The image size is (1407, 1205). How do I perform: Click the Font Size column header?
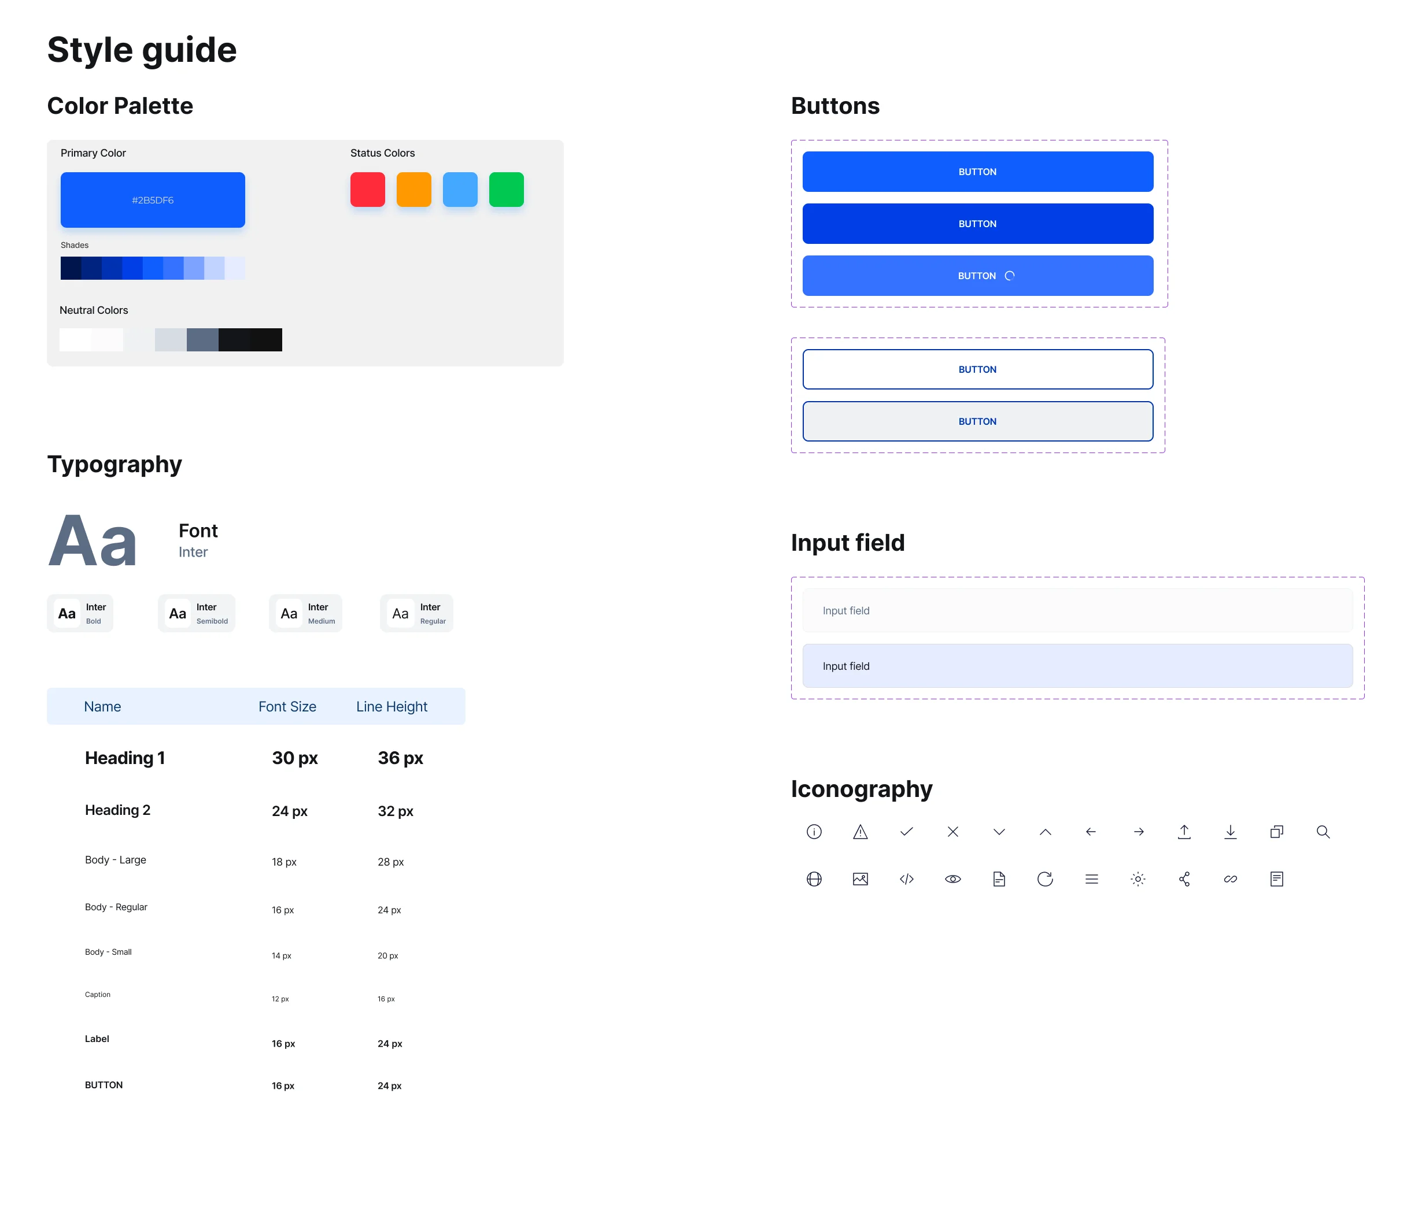click(287, 706)
